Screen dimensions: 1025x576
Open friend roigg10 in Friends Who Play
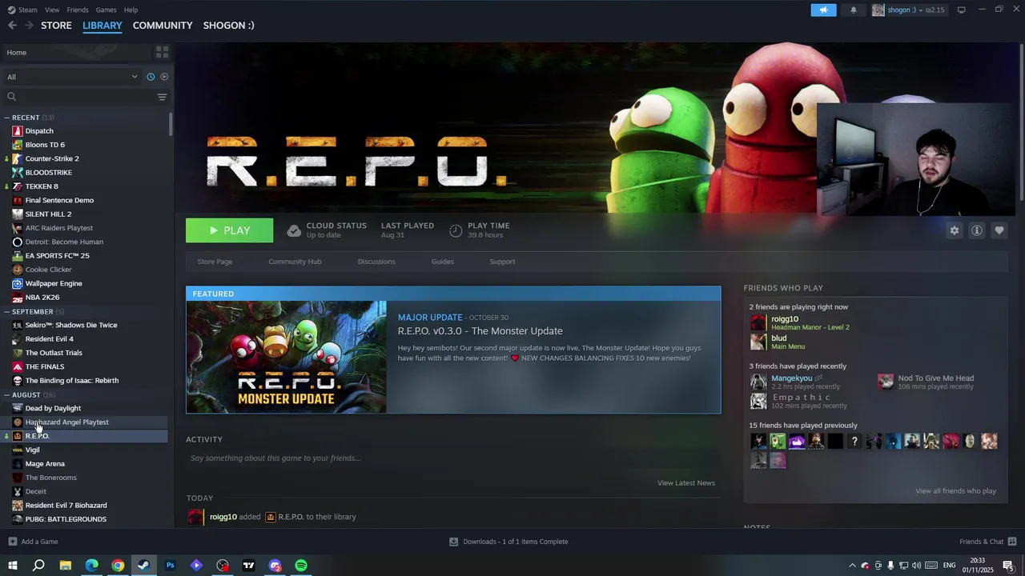[784, 319]
